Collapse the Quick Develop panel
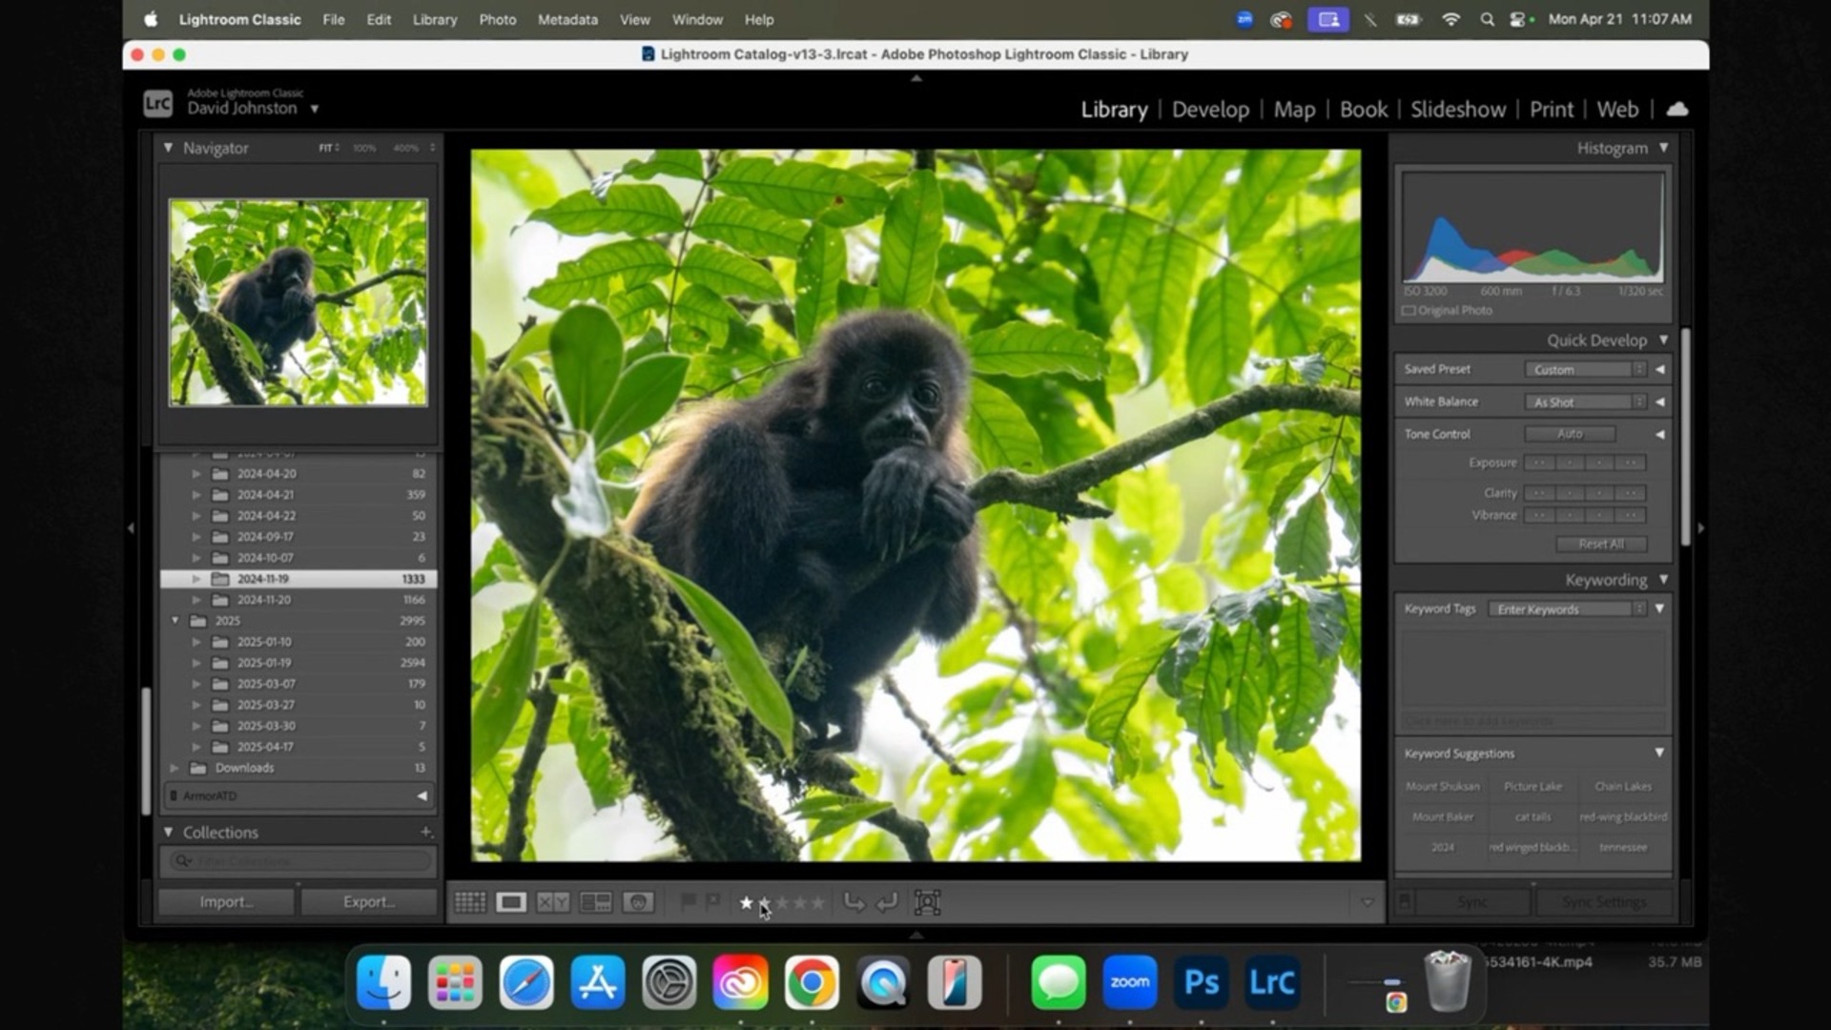Image resolution: width=1831 pixels, height=1030 pixels. click(x=1664, y=340)
